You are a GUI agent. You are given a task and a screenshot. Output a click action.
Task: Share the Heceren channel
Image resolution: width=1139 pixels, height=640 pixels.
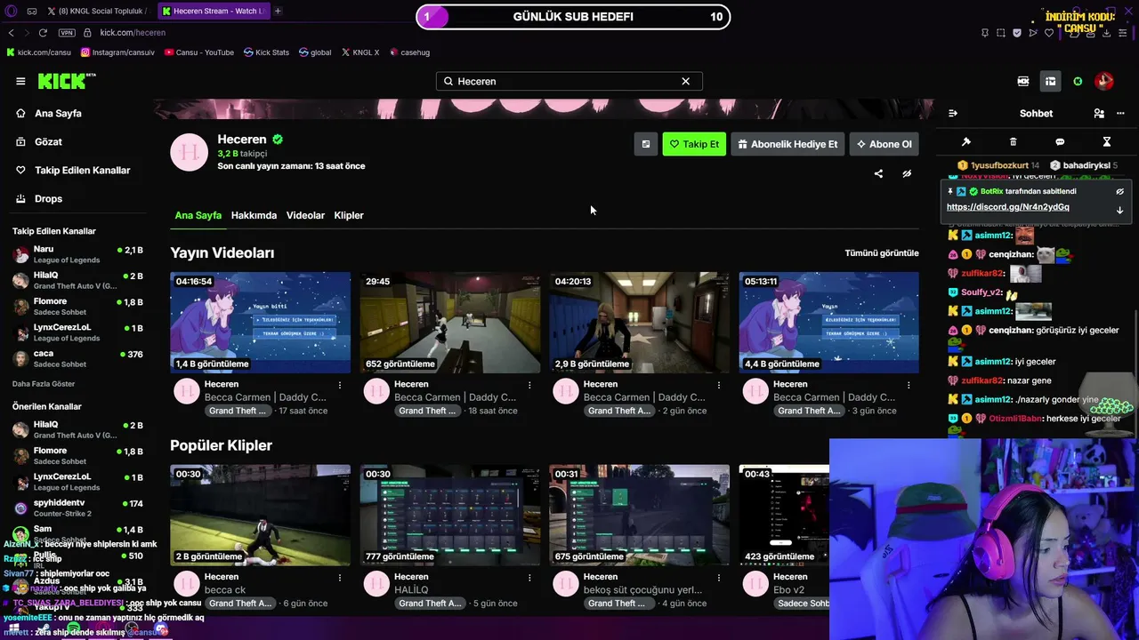878,174
